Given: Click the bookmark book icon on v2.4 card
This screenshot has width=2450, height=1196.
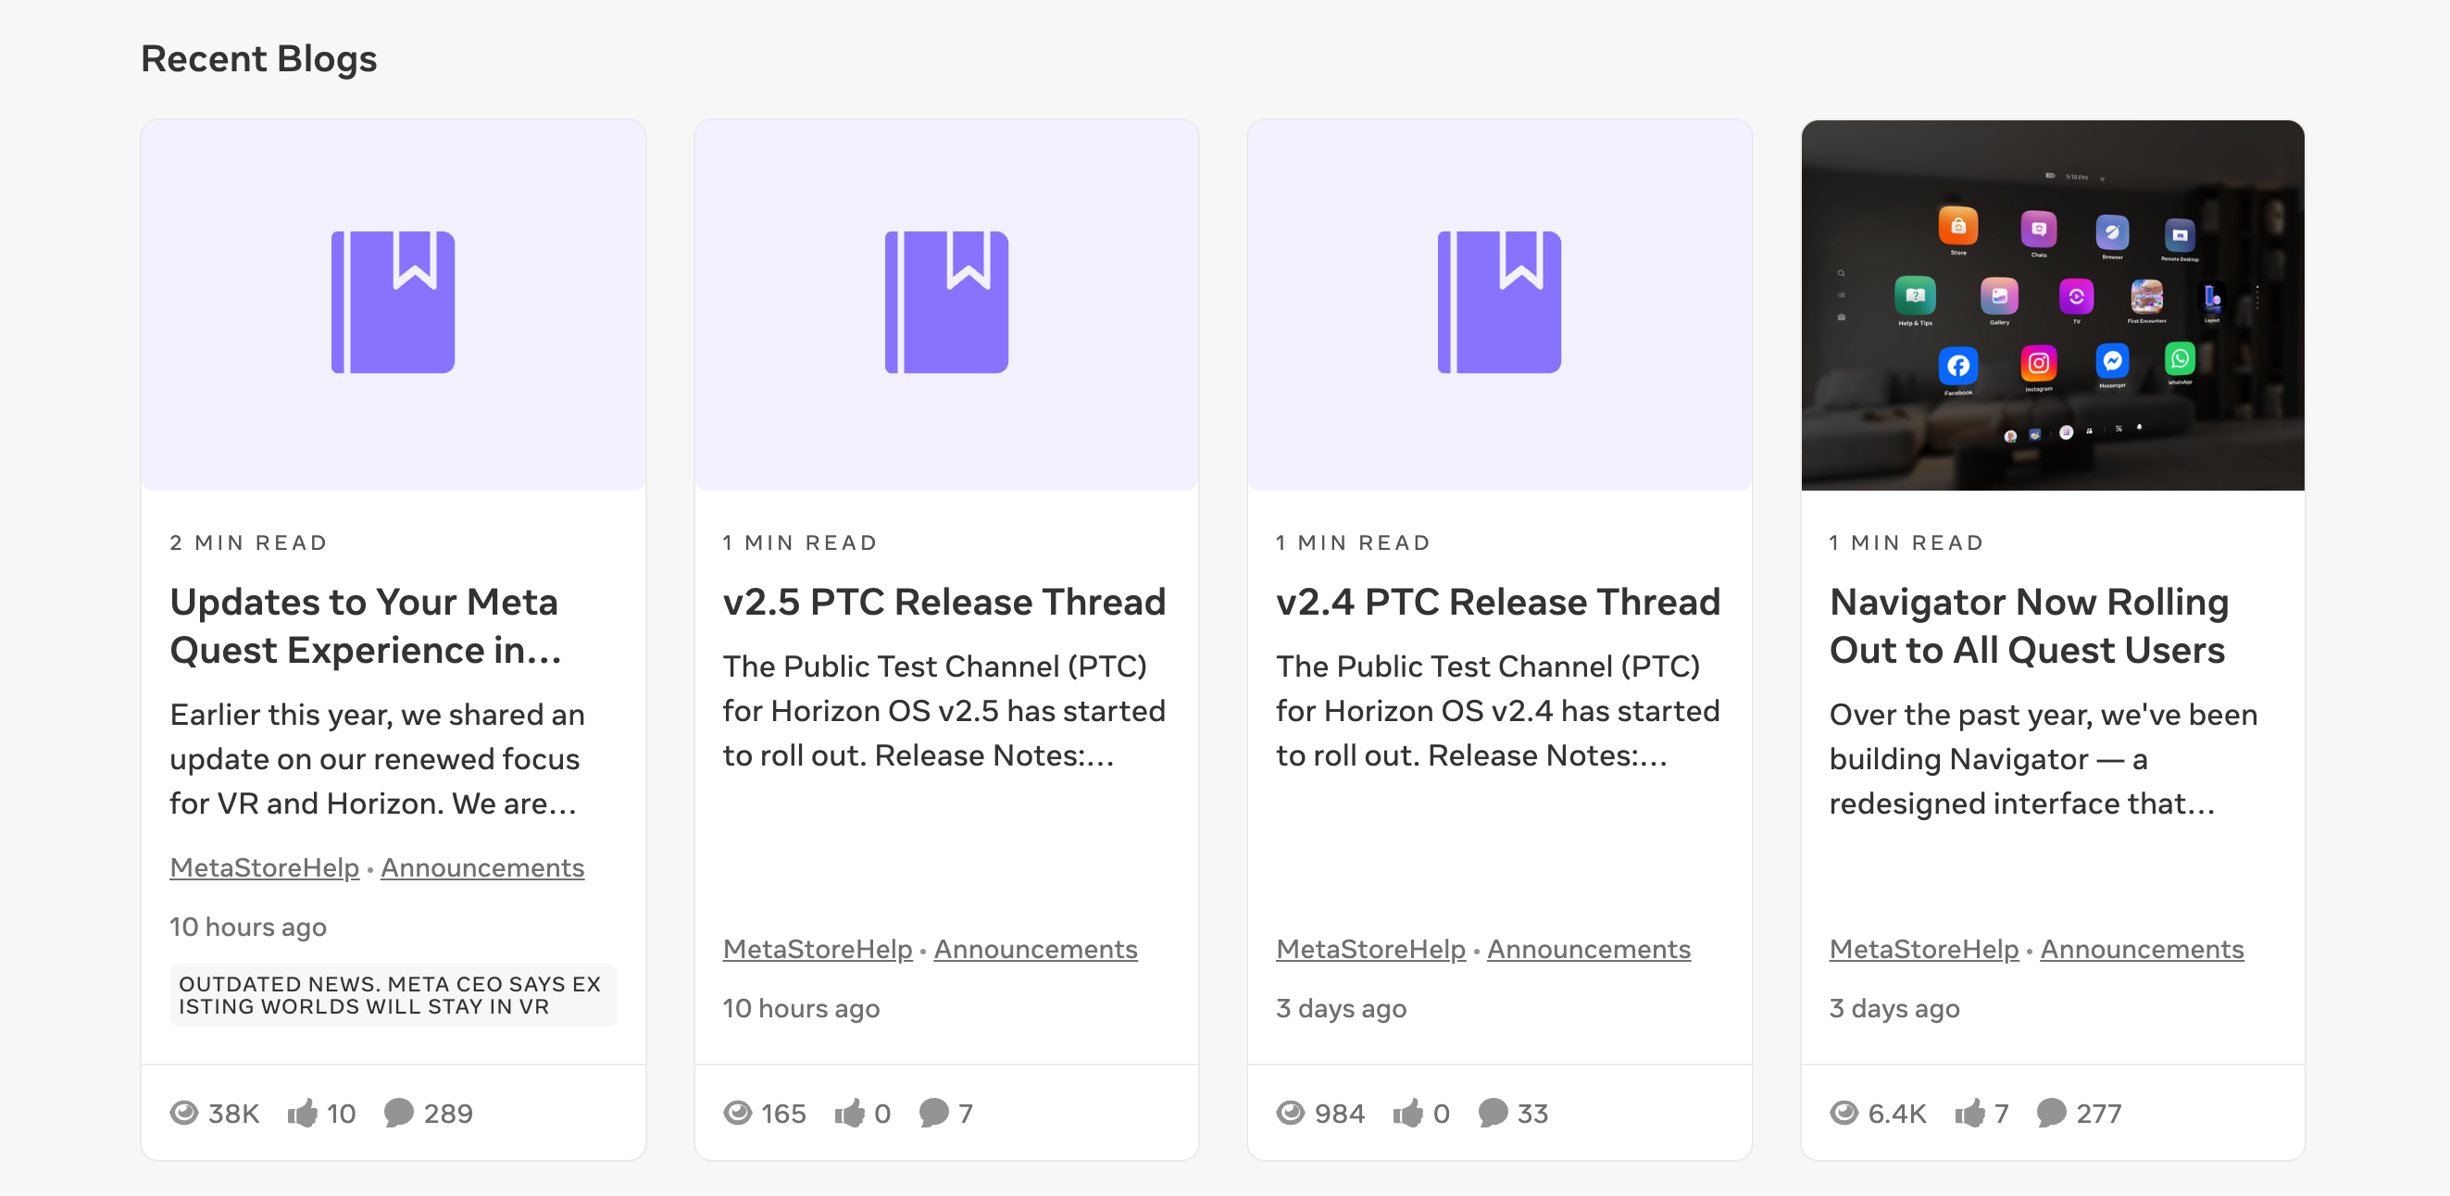Looking at the screenshot, I should pyautogui.click(x=1499, y=303).
